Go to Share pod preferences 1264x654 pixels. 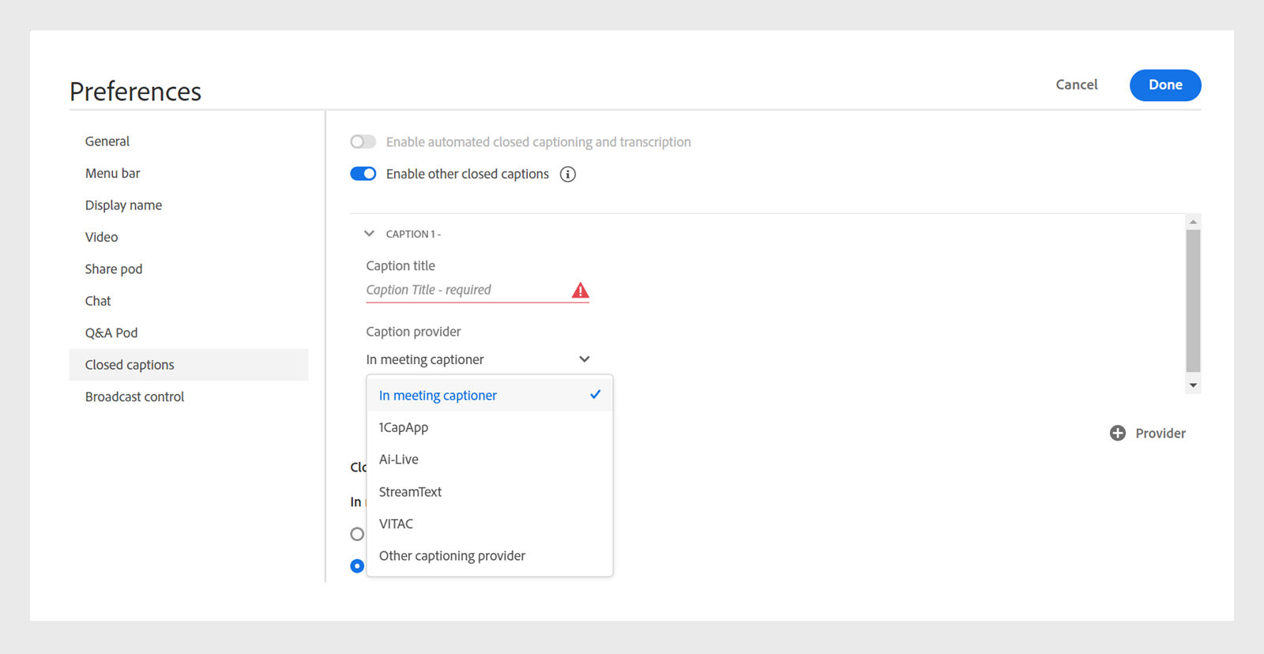[x=114, y=269]
